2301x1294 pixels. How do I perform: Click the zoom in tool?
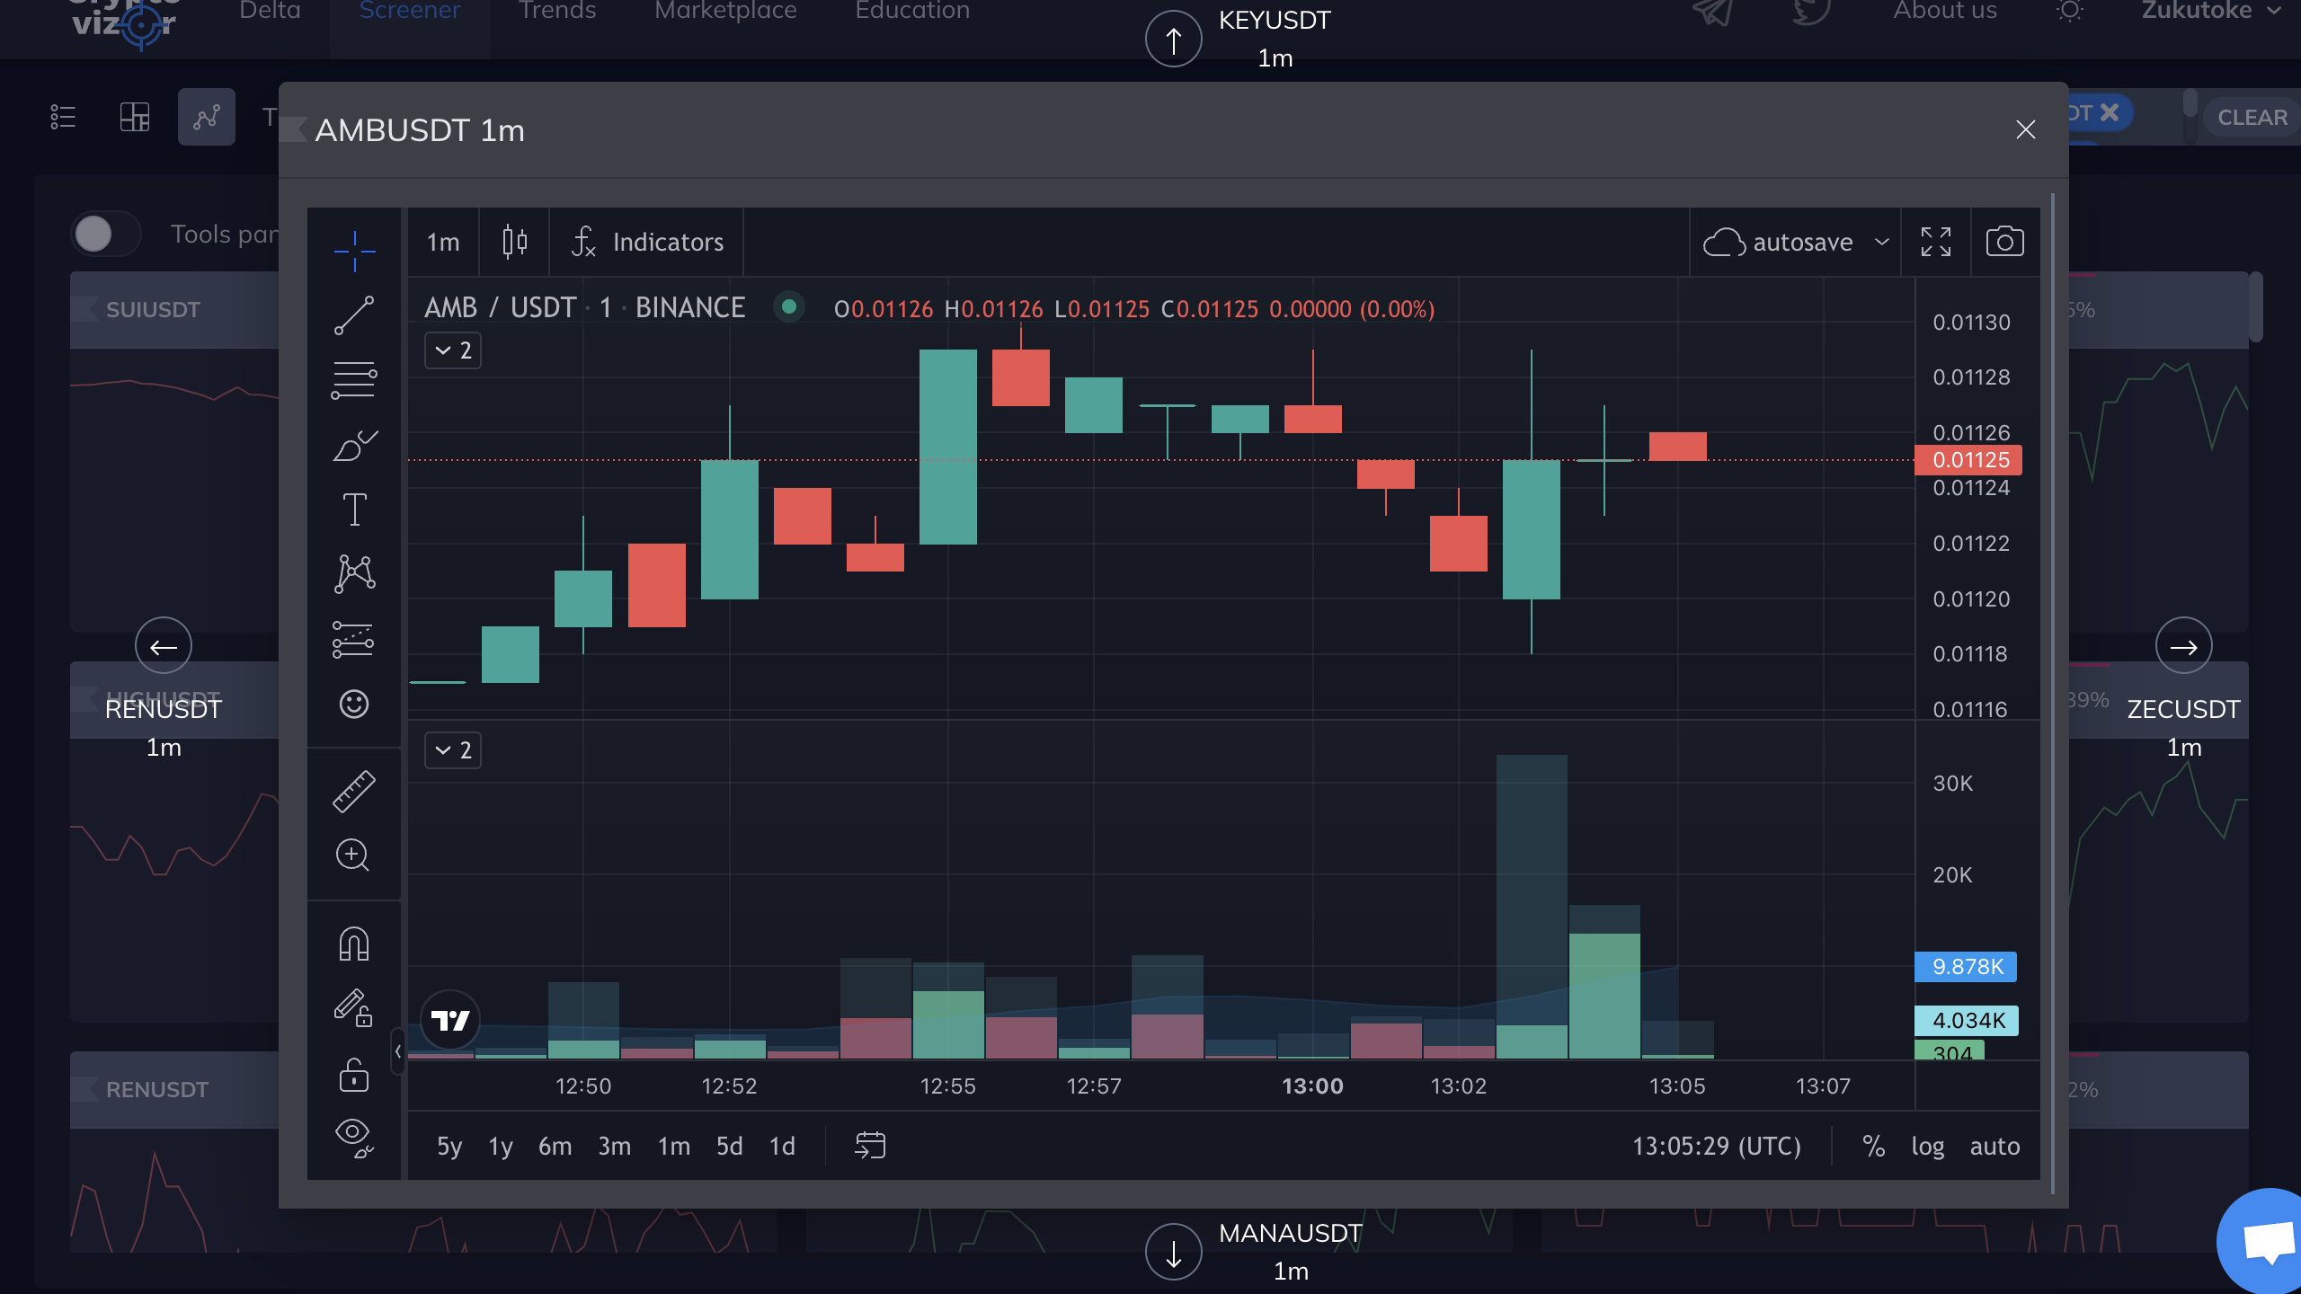352,855
